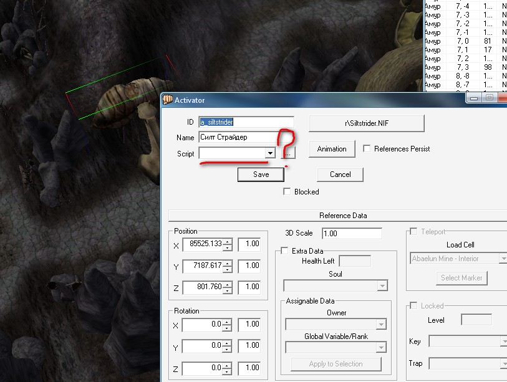Select the cell list row 8, -8
This screenshot has width=507, height=382.
coord(466,76)
